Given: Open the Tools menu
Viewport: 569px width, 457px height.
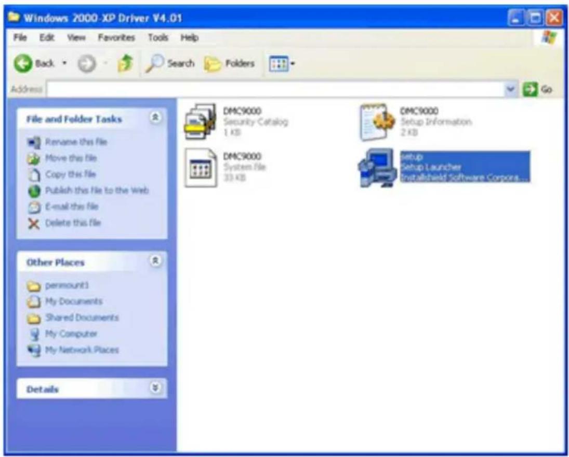Looking at the screenshot, I should pos(158,37).
